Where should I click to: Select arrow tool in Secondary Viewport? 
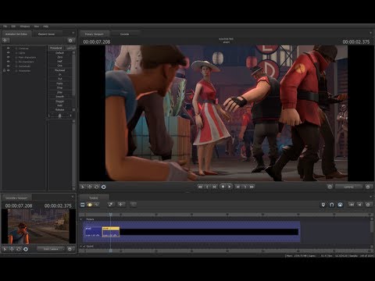click(x=5, y=249)
